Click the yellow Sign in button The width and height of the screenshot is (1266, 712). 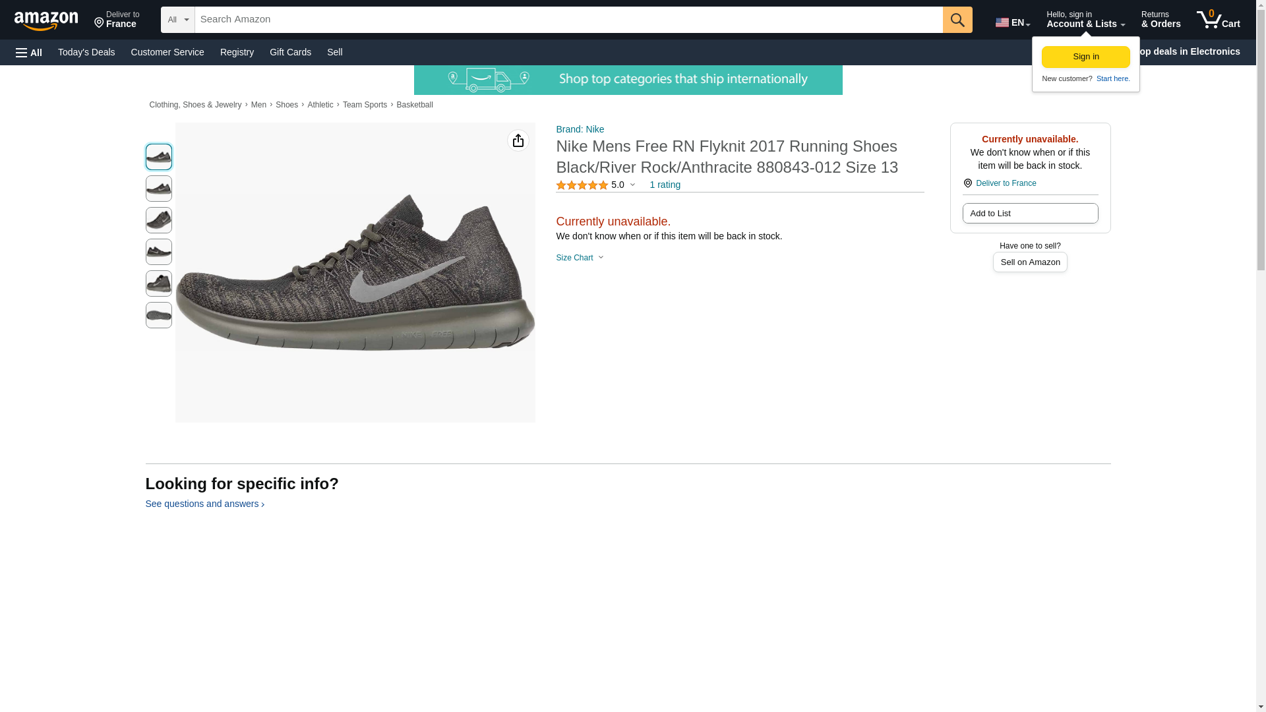1085,57
